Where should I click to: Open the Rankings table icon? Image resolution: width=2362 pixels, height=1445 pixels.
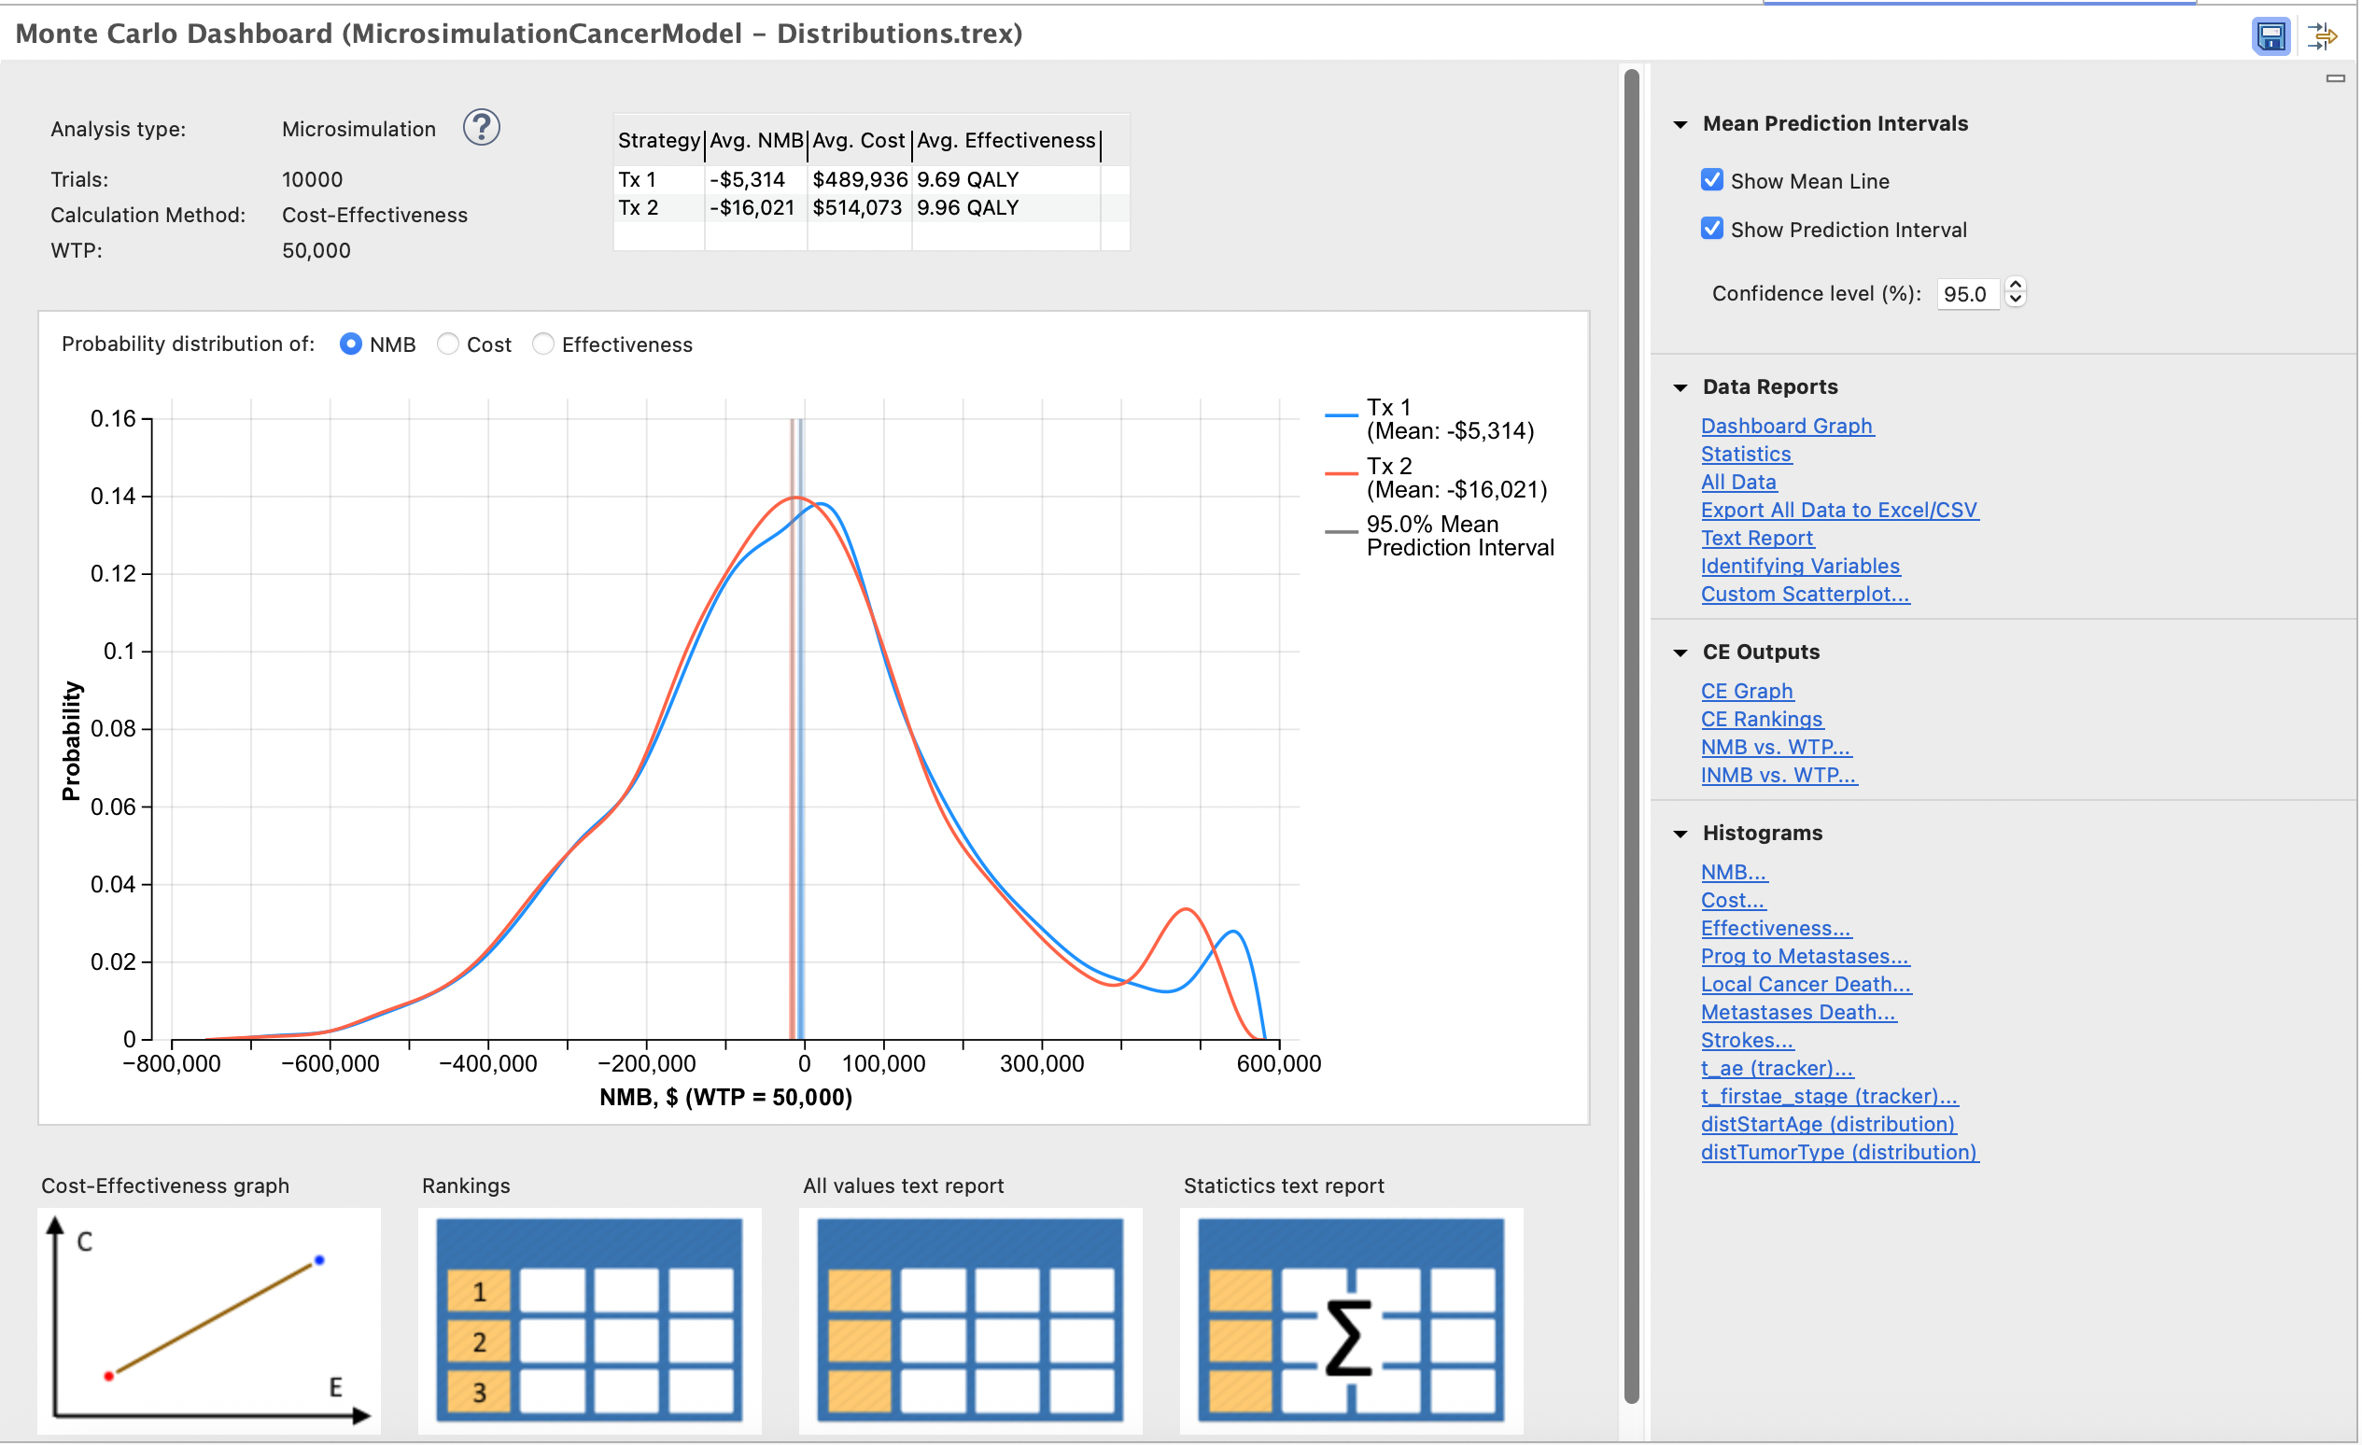tap(588, 1321)
